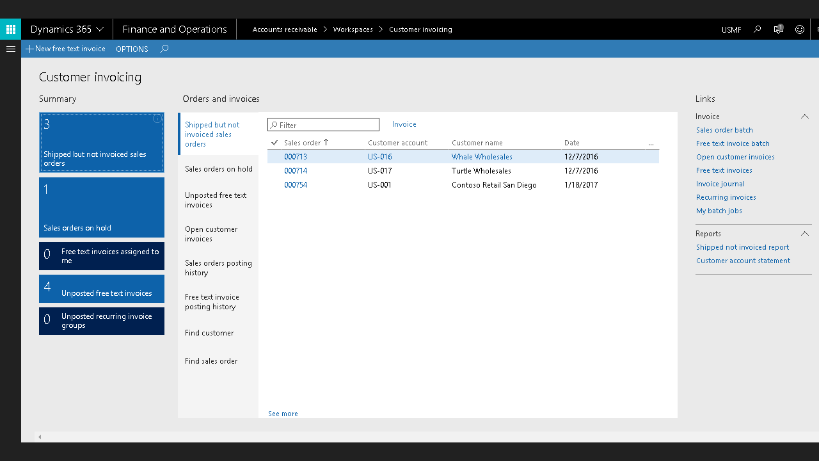Toggle the select-all checkmark in grid header
The image size is (819, 461).
(x=274, y=143)
